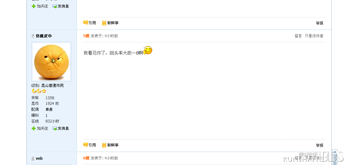Click the 引用 quote icon in 5楼 post
This screenshot has width=346, height=165.
tap(85, 145)
